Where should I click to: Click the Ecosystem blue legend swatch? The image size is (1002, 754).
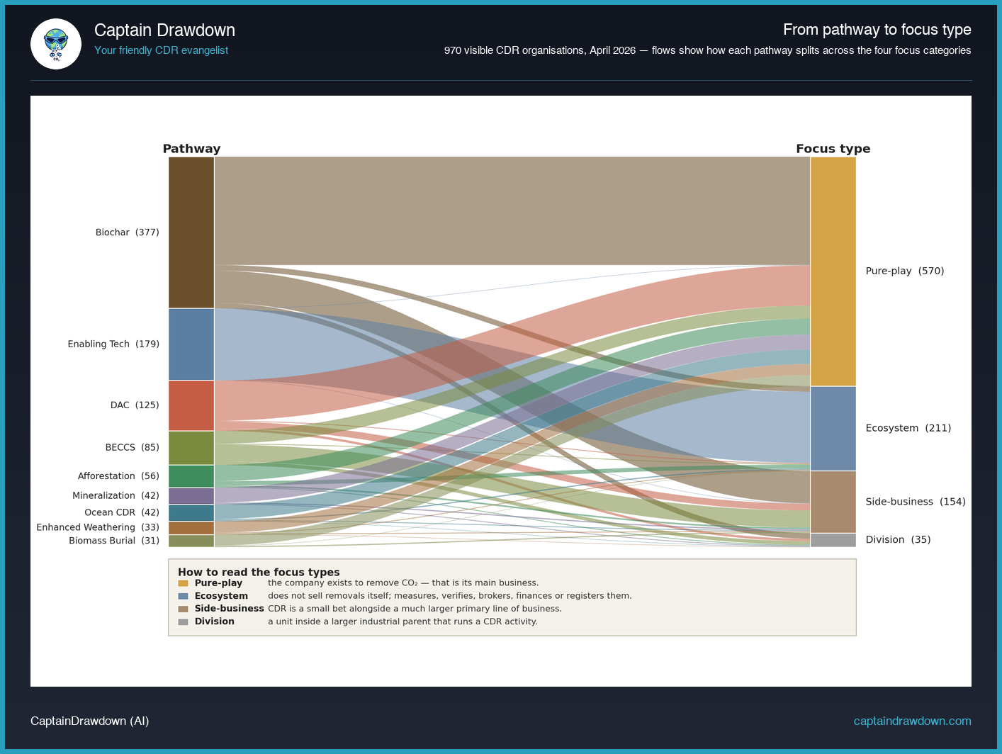(183, 596)
